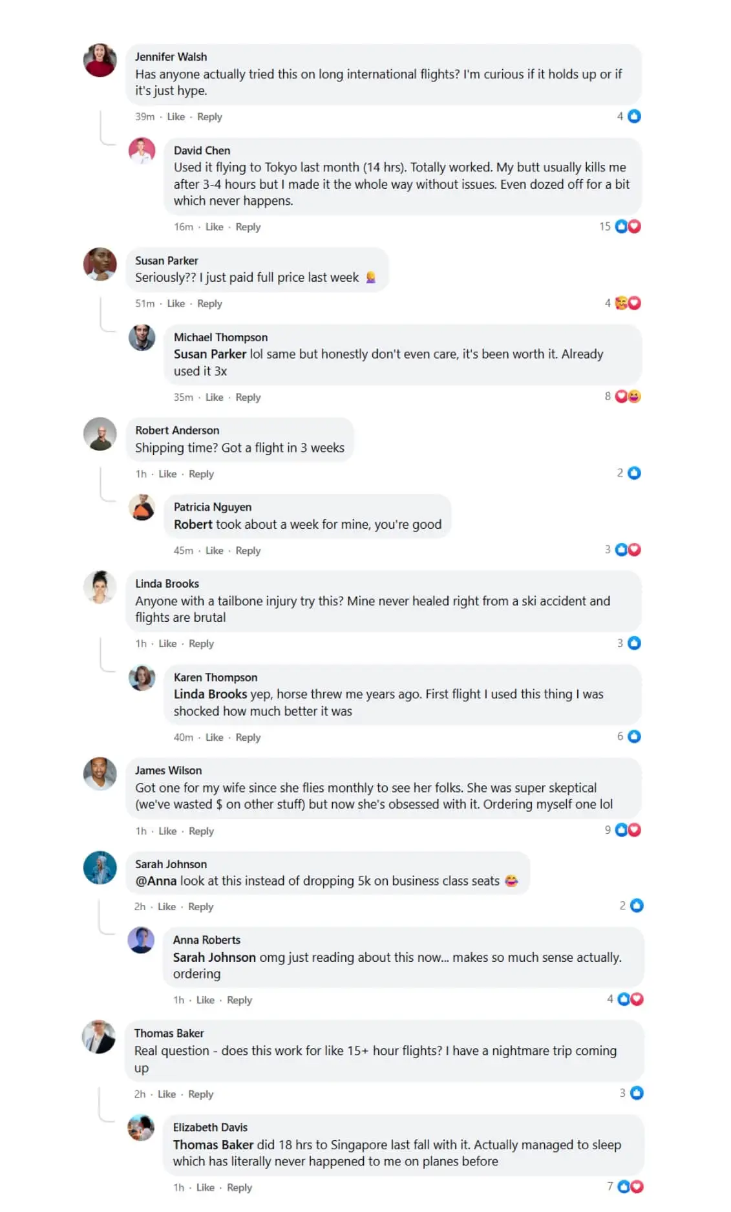731x1212 pixels.
Task: View reactions on Susan Parker's comment
Action: (x=627, y=303)
